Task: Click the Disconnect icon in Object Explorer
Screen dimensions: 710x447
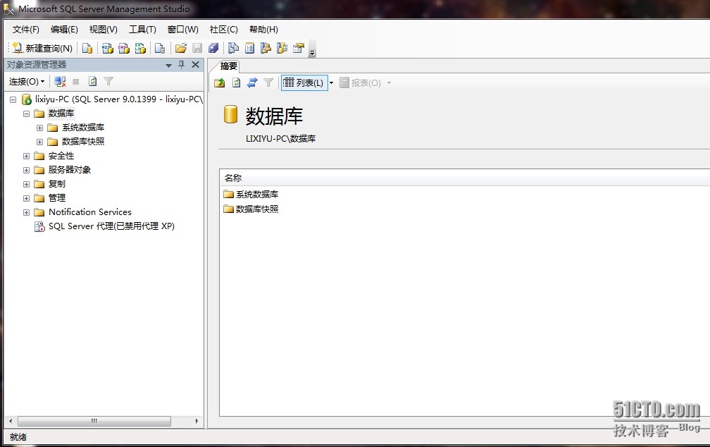Action: [x=60, y=82]
